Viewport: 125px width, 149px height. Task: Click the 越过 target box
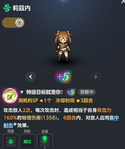27,141
